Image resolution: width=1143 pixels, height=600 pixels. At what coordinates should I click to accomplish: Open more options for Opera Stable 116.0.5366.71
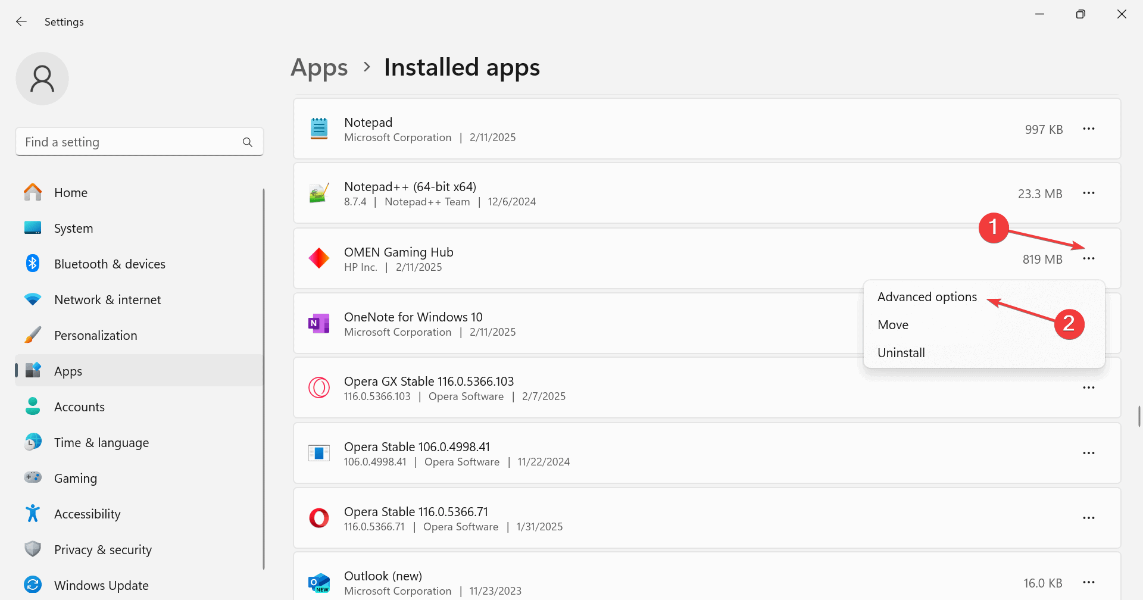pos(1089,518)
